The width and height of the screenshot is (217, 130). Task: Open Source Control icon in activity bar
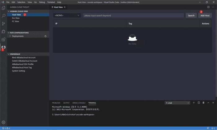(3, 24)
